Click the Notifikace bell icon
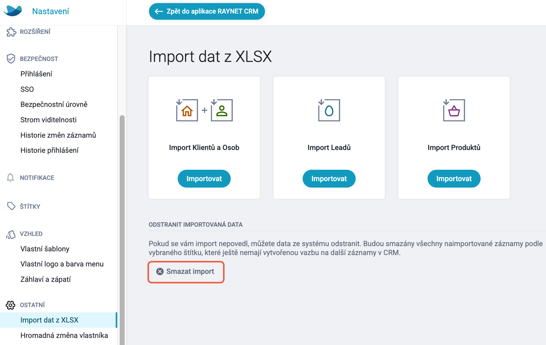The image size is (546, 345). tap(10, 178)
